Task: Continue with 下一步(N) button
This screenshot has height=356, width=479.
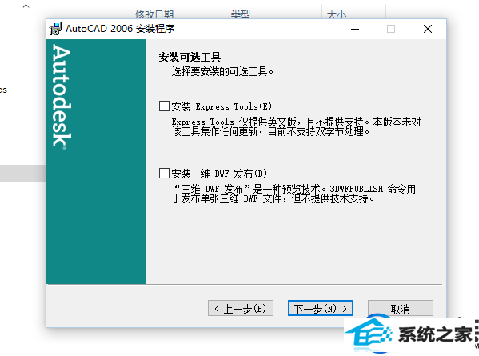Action: 321,308
